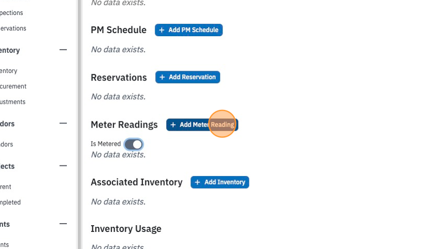The image size is (445, 249).
Task: Collapse the Inventory sidebar section
Action: [x=63, y=50]
